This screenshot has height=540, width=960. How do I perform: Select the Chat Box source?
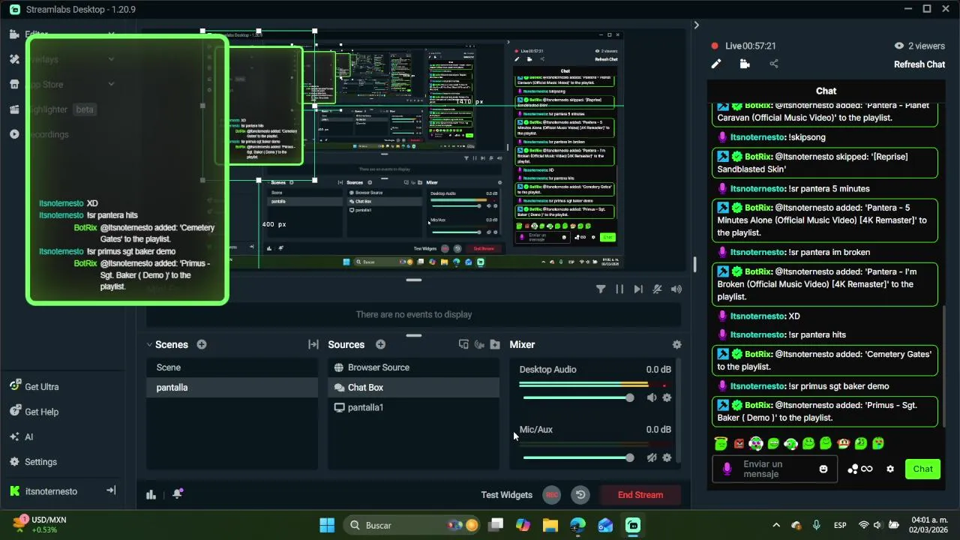click(x=413, y=387)
